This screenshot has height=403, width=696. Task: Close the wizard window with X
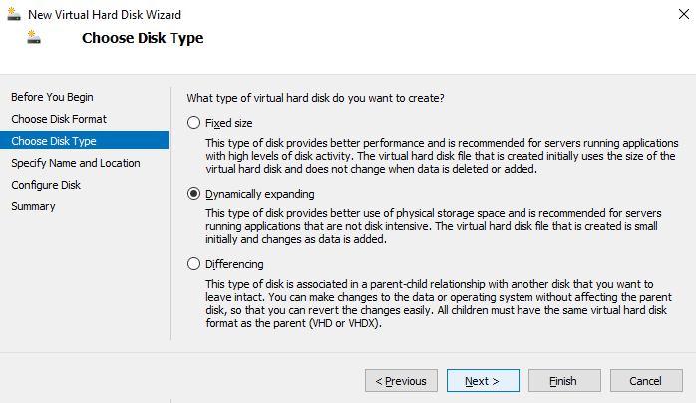click(x=684, y=14)
